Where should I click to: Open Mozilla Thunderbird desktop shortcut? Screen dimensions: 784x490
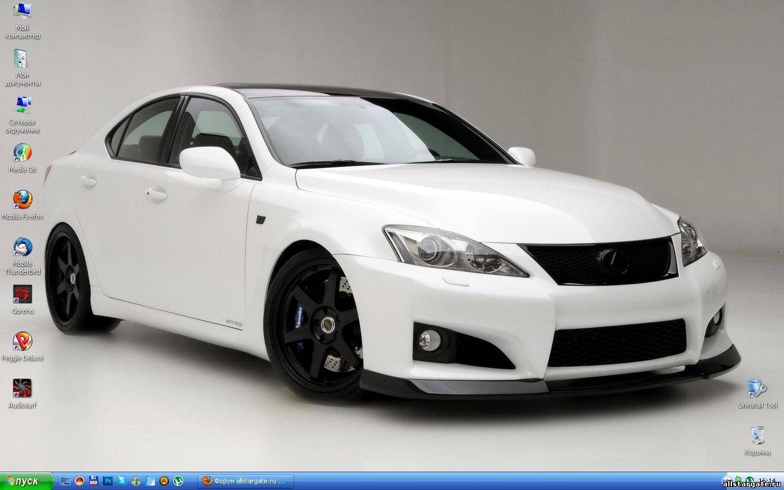coord(23,247)
